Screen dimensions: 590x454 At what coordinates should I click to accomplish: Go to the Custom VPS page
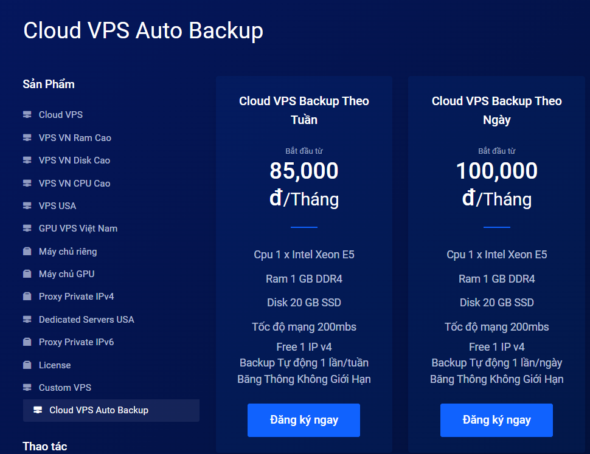(65, 388)
